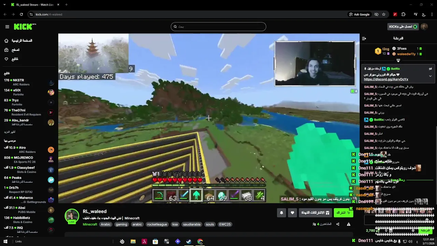Hide the pinned BotRix message
Image resolution: width=437 pixels, height=246 pixels.
431,69
